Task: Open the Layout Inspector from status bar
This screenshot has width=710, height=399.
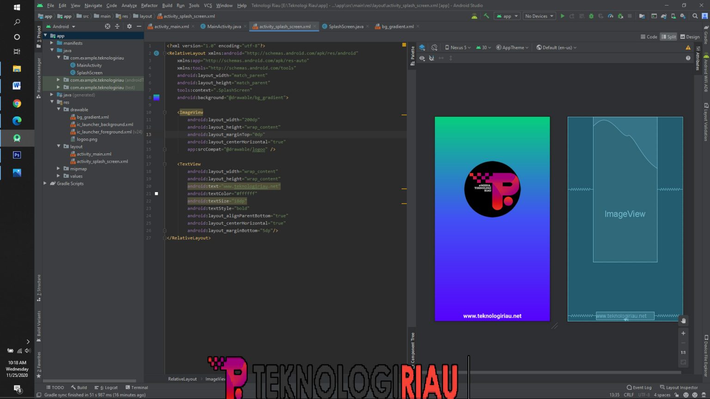Action: (679, 387)
